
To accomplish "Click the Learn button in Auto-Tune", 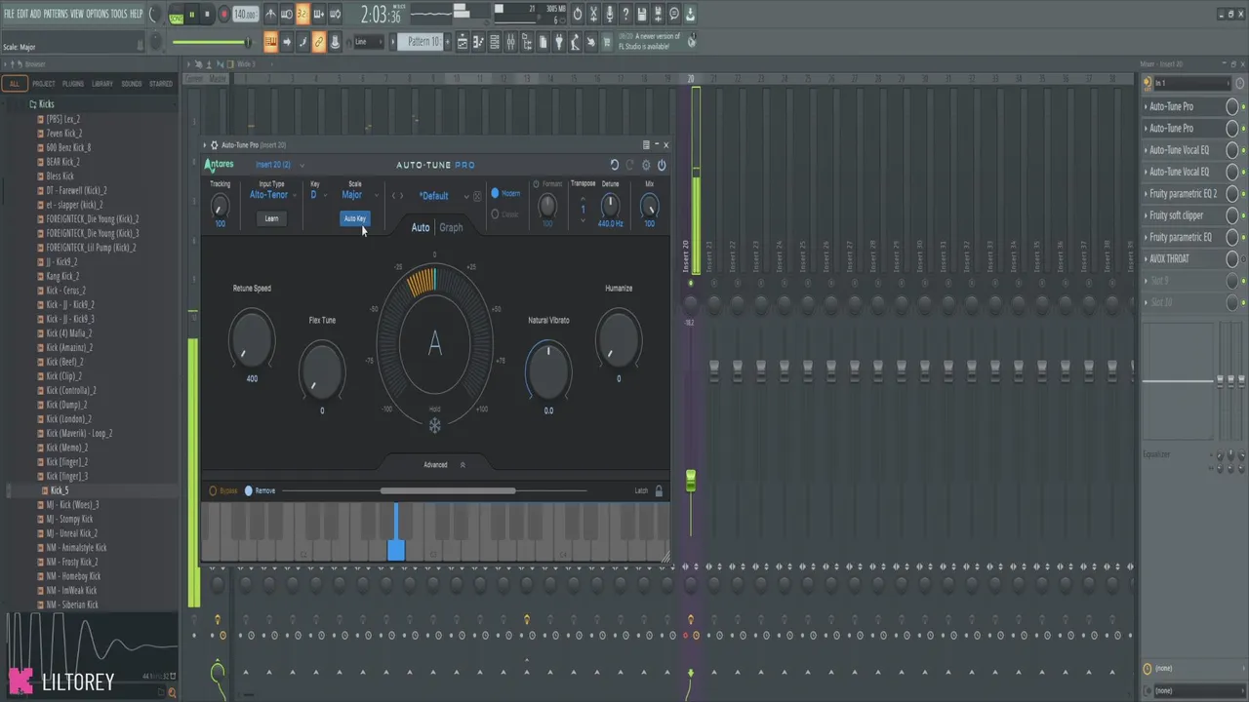I will coord(271,218).
